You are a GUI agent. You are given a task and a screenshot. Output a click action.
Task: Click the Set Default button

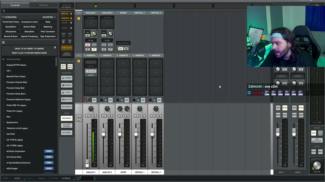tap(67, 107)
